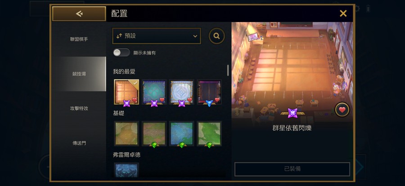Click the chevron of the sort dropdown

pyautogui.click(x=195, y=36)
